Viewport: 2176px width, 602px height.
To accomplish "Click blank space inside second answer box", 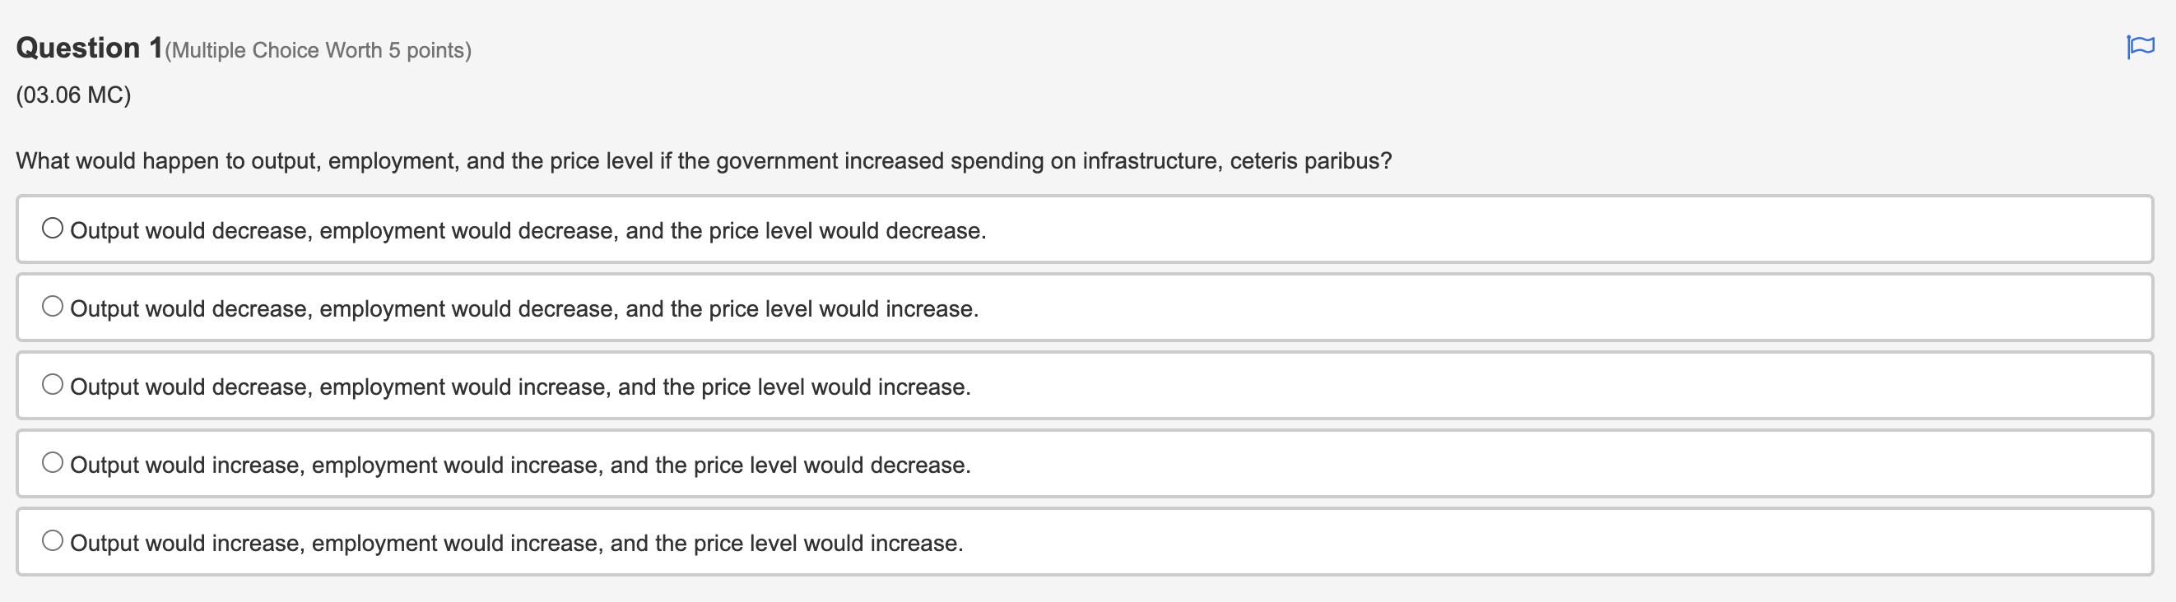I will (x=1563, y=308).
